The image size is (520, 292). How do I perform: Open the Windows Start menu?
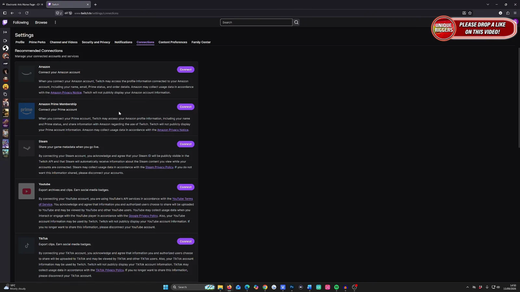pos(165,287)
